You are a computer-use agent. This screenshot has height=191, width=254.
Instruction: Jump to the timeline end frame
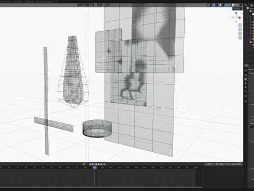104,164
